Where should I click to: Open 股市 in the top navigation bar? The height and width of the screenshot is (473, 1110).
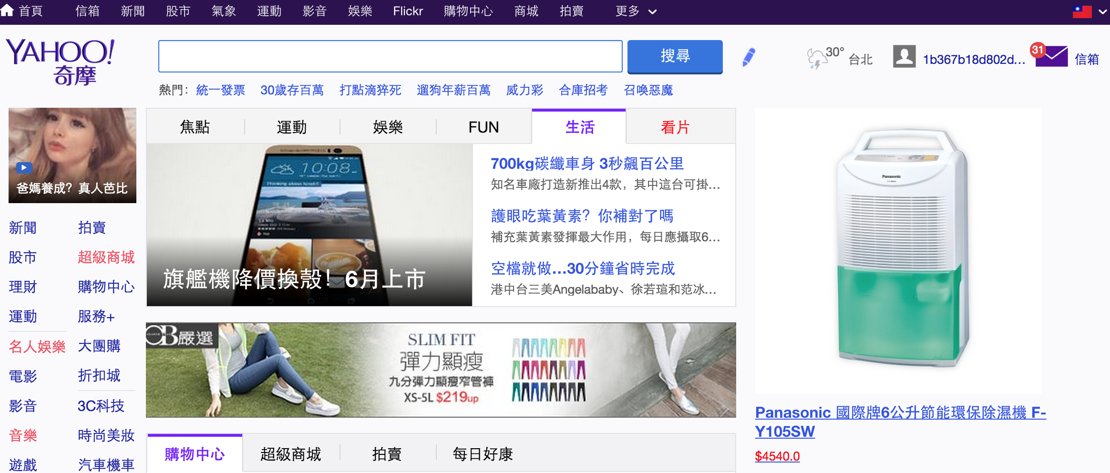[178, 11]
